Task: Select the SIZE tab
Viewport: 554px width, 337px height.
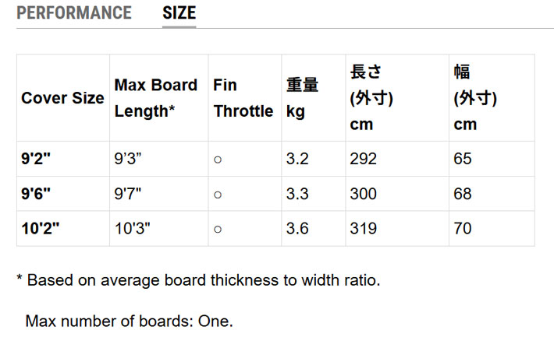Action: [x=179, y=13]
